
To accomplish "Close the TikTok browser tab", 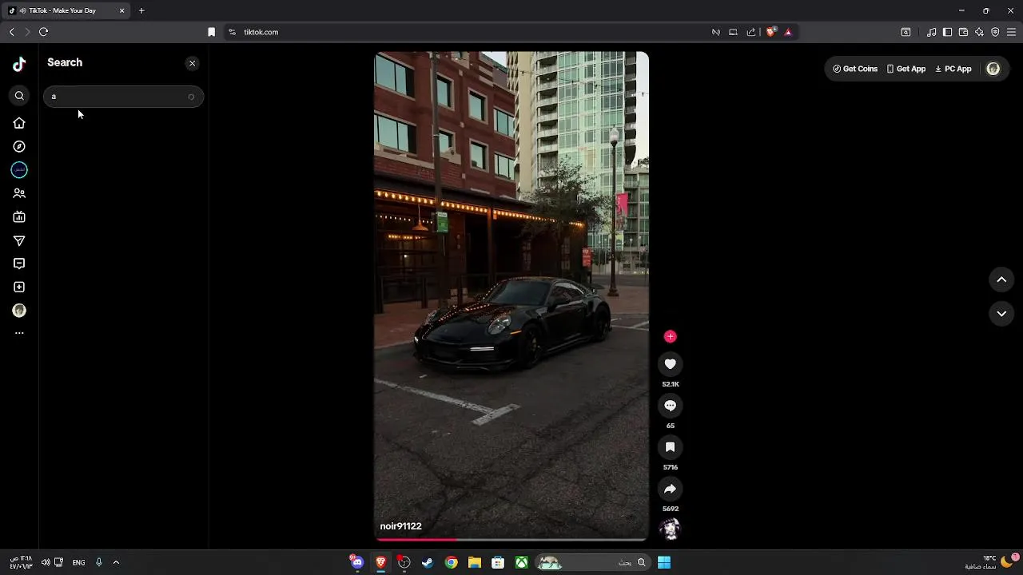I will 121,10.
